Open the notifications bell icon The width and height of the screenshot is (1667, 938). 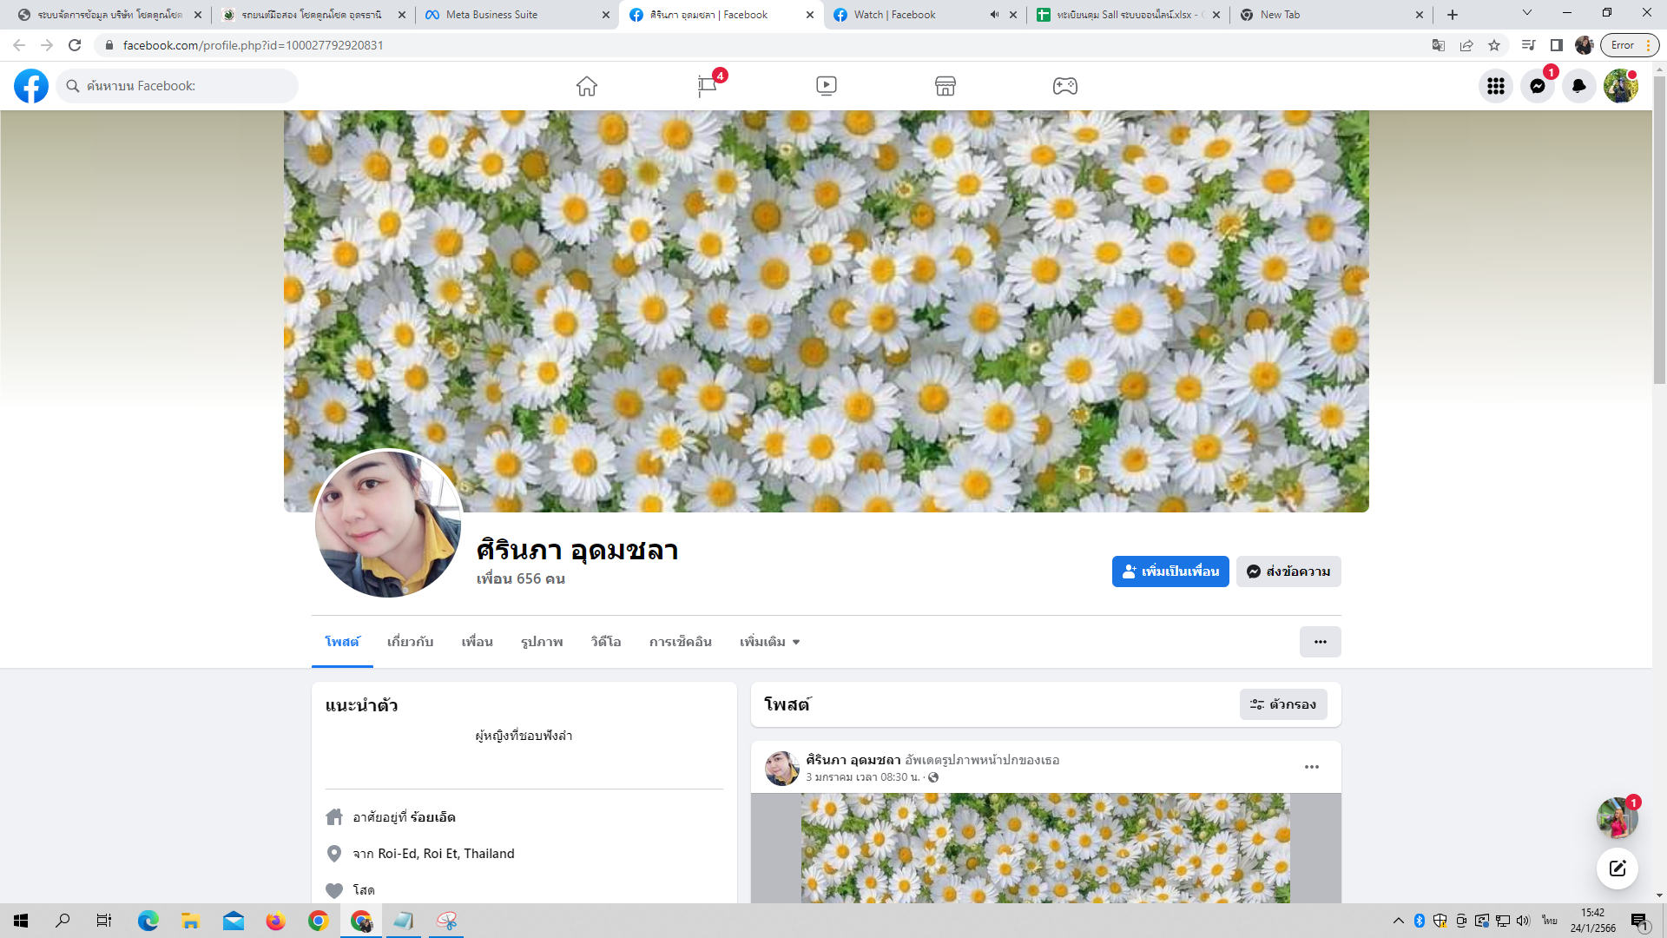1578,86
